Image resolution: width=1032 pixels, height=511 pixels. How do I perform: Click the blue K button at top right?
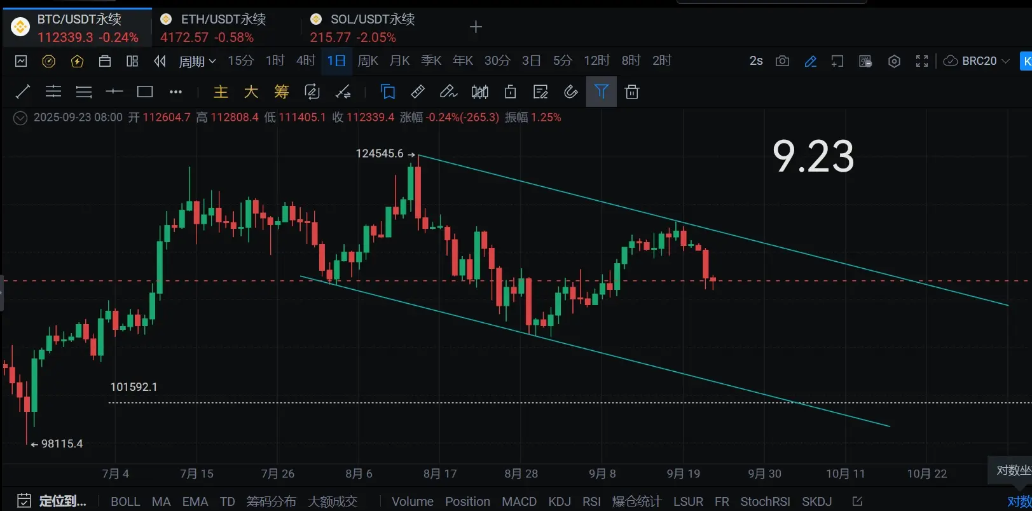(1026, 61)
